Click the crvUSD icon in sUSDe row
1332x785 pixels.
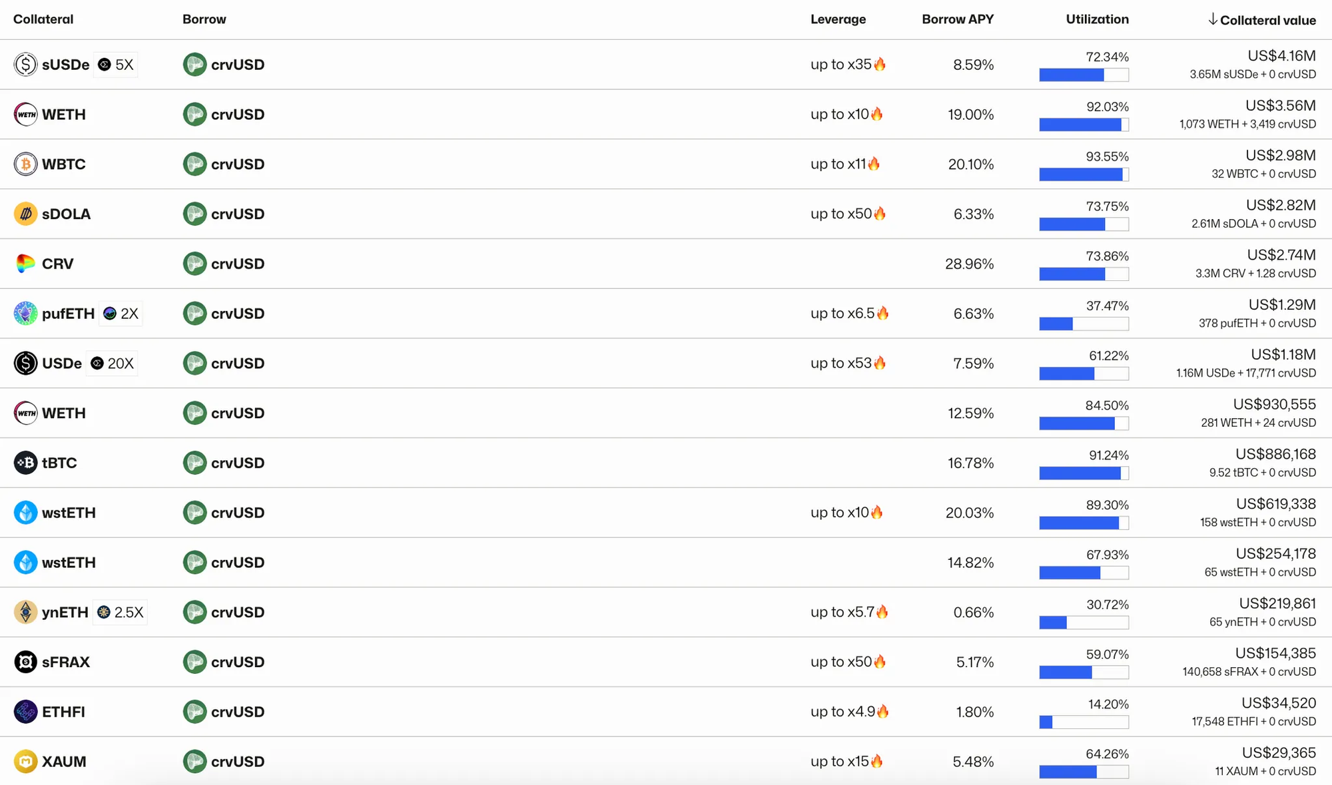click(194, 65)
